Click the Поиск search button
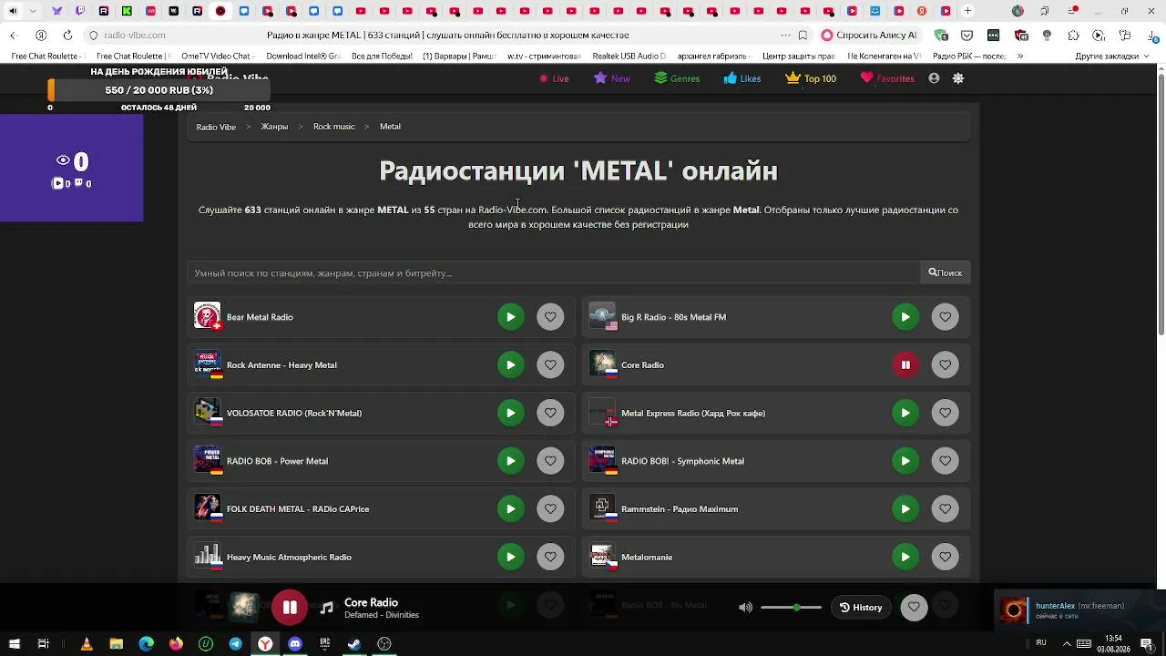The height and width of the screenshot is (656, 1166). 945,272
